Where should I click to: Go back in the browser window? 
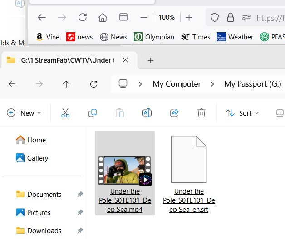click(42, 18)
